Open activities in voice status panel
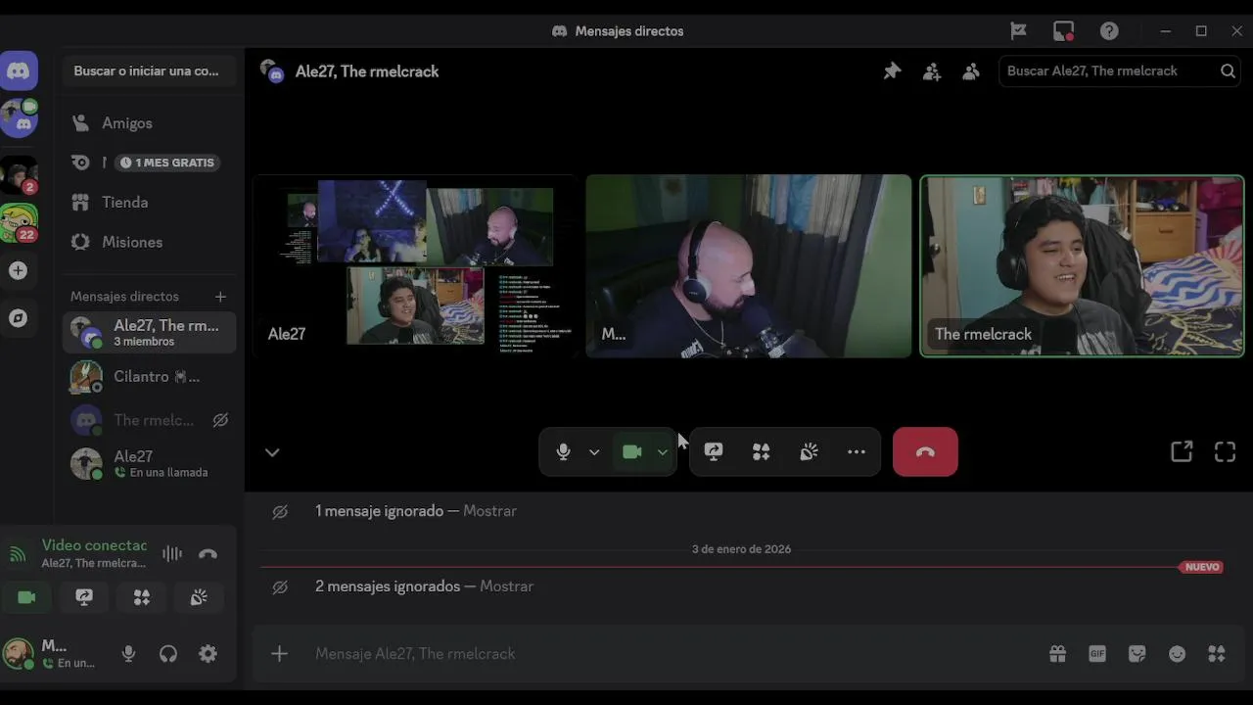The height and width of the screenshot is (705, 1253). (x=142, y=597)
